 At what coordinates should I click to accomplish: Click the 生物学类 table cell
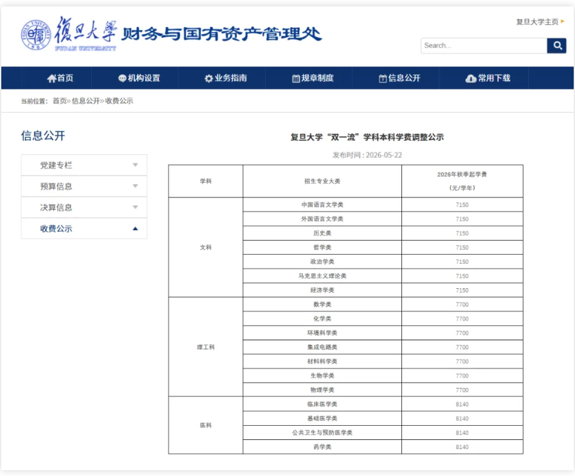click(x=322, y=376)
